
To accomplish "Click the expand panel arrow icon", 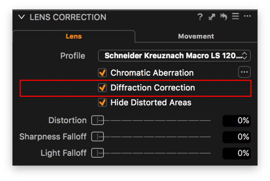I will (212, 17).
